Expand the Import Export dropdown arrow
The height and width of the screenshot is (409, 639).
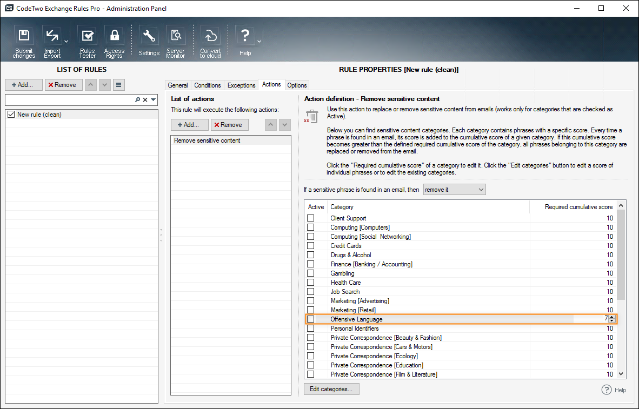point(66,42)
